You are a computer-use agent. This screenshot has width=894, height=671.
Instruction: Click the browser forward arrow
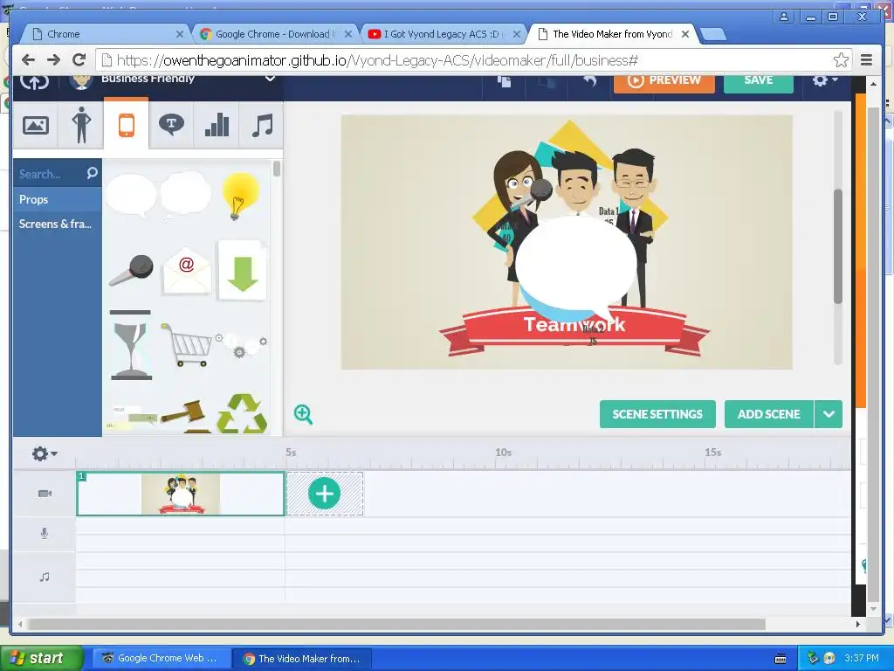(53, 59)
